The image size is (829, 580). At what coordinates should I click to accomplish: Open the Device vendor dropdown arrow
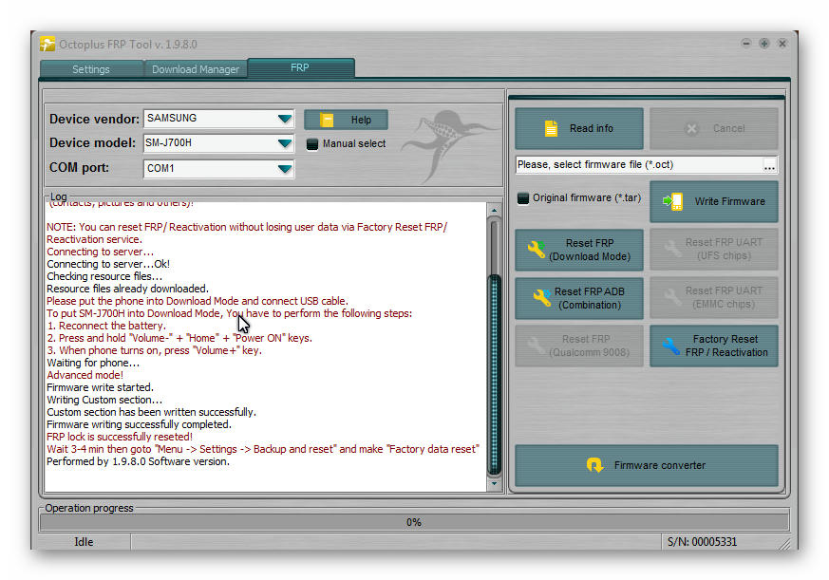click(285, 119)
